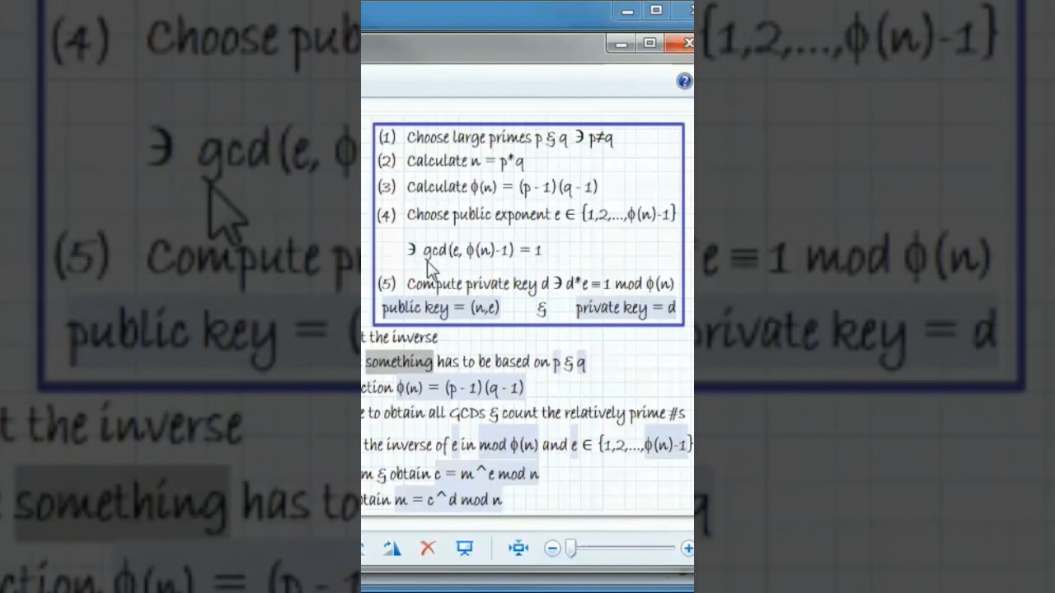
Task: Maximize the back blue-titled window
Action: tap(656, 11)
